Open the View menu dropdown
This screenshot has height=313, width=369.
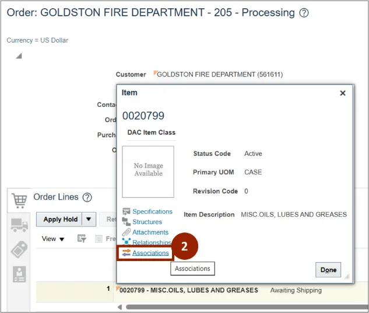(x=52, y=239)
